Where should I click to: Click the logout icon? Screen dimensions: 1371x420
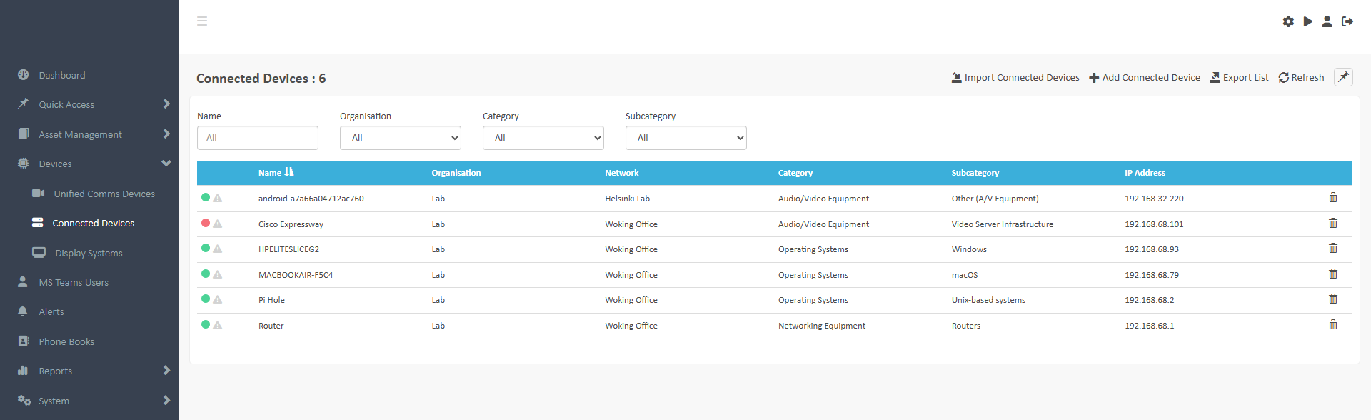pyautogui.click(x=1347, y=21)
